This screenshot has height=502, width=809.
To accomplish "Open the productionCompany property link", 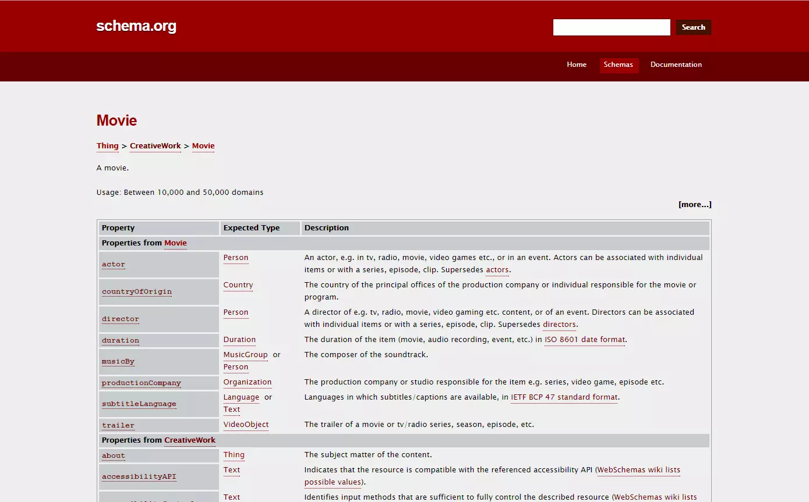I will tap(141, 383).
